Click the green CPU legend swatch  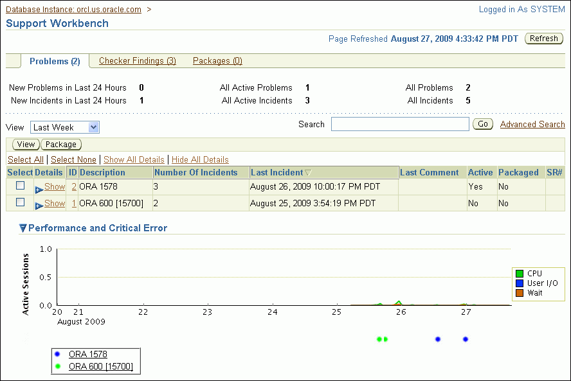520,274
